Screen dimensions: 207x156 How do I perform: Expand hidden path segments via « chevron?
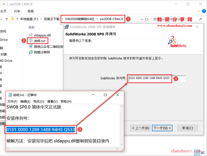pyautogui.click(x=17, y=19)
